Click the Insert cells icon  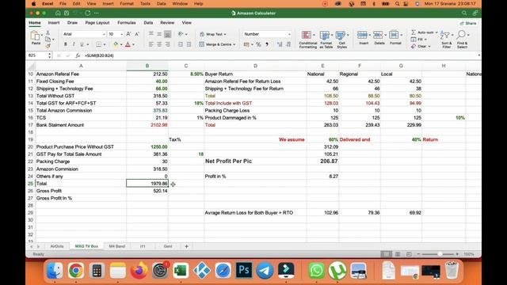[363, 35]
